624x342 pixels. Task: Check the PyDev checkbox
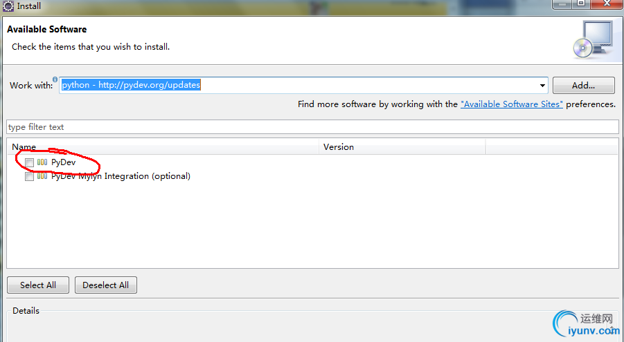click(x=29, y=162)
